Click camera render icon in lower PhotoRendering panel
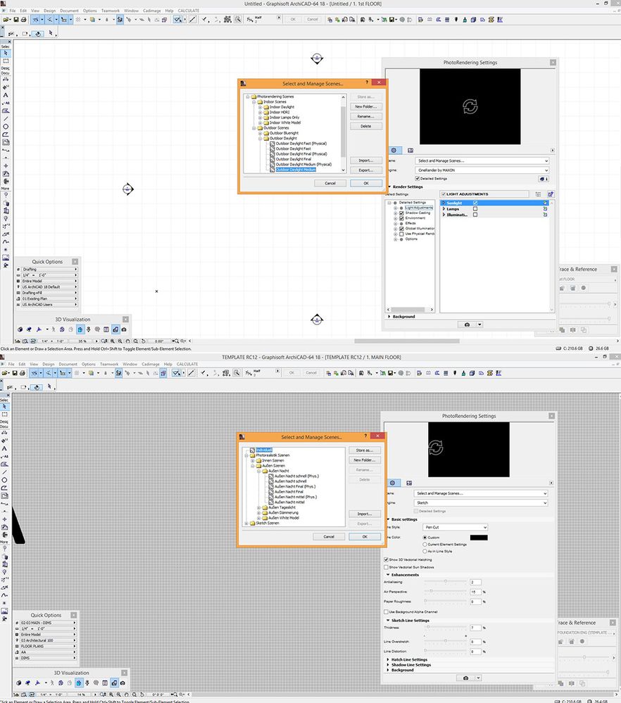The width and height of the screenshot is (621, 703). tap(465, 678)
